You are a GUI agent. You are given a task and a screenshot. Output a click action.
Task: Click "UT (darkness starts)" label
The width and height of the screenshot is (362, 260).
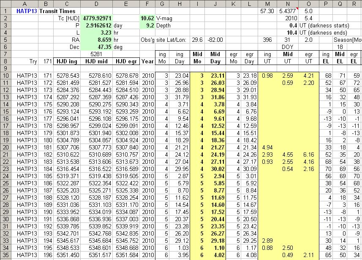pos(324,25)
